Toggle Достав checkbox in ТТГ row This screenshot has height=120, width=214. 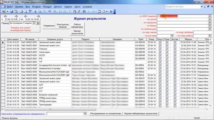coord(175,62)
